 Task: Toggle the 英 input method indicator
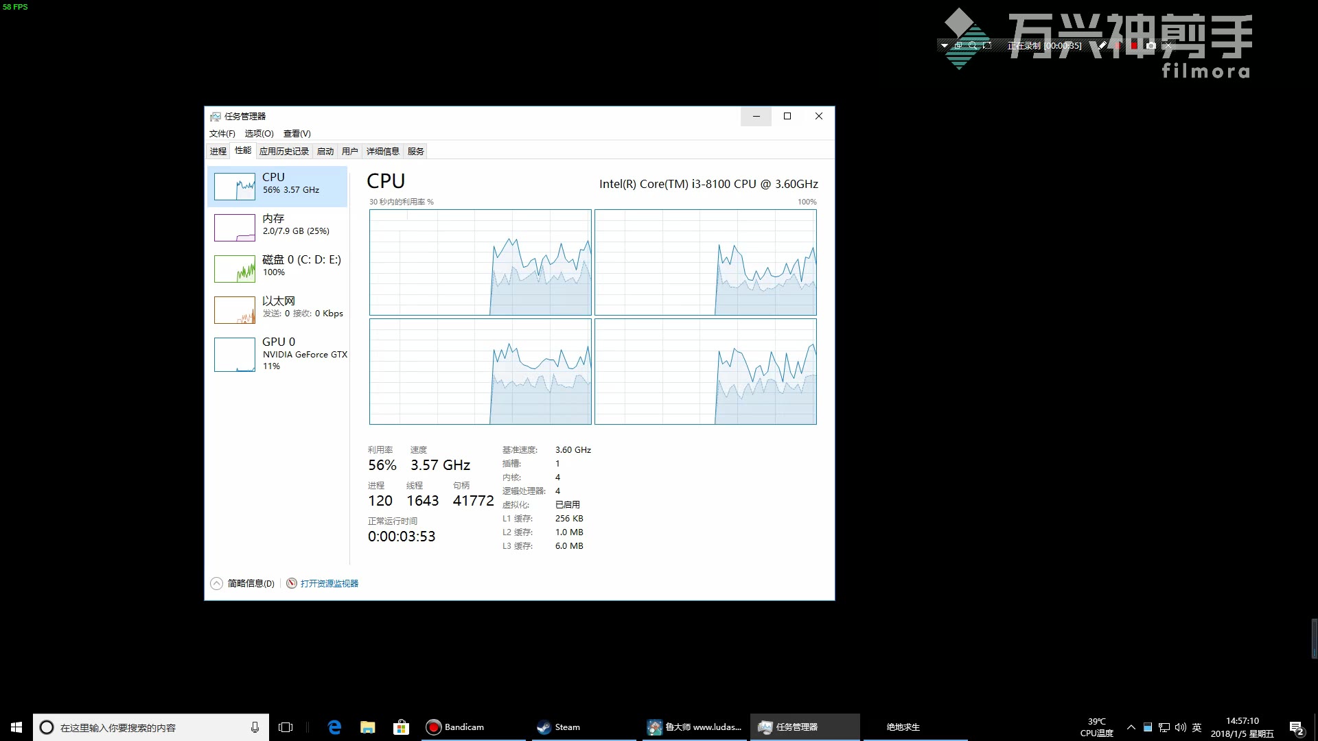pos(1196,727)
